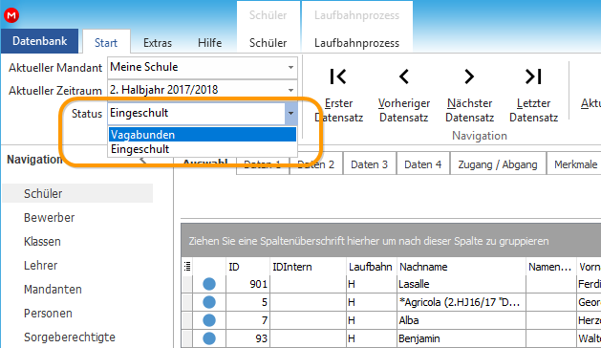The height and width of the screenshot is (348, 601).
Task: Open the Aktueller Mandant dropdown
Action: (x=290, y=68)
